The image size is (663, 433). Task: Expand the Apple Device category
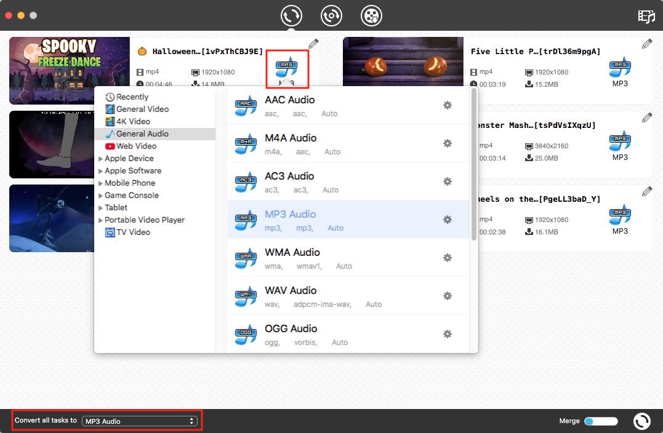[129, 158]
